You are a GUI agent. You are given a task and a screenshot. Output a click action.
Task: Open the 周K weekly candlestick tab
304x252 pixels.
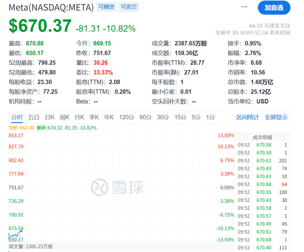pos(64,117)
